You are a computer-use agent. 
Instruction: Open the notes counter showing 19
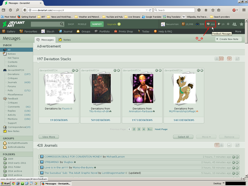tap(221, 24)
